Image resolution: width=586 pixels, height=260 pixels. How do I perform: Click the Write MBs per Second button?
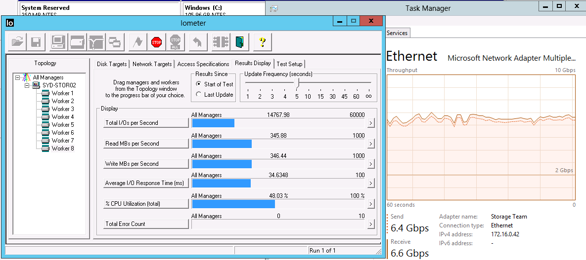point(146,164)
